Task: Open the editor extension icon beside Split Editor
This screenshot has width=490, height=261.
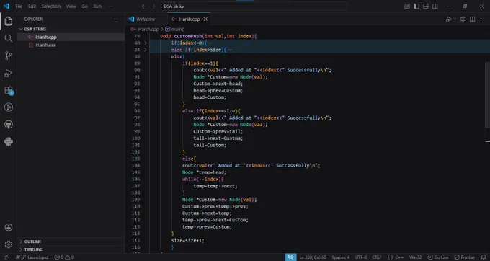Action: pos(463,19)
